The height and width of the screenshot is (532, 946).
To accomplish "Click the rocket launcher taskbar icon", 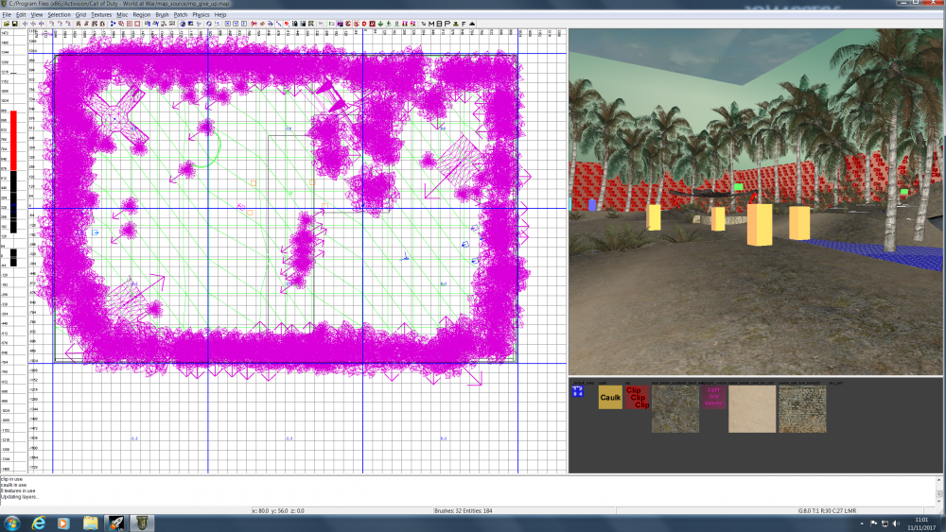I will pos(115,523).
